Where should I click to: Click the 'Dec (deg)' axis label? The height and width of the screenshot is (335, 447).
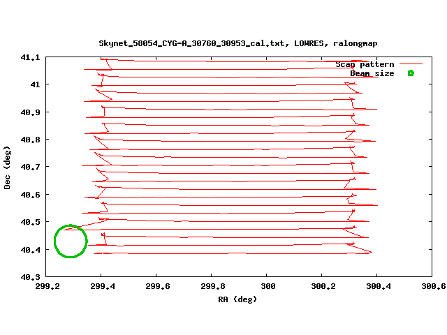[x=7, y=167]
